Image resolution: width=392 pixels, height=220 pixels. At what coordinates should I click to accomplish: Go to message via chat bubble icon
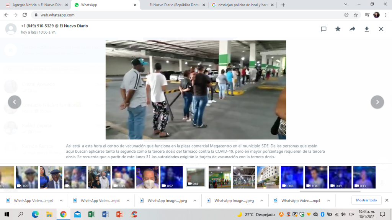323,29
